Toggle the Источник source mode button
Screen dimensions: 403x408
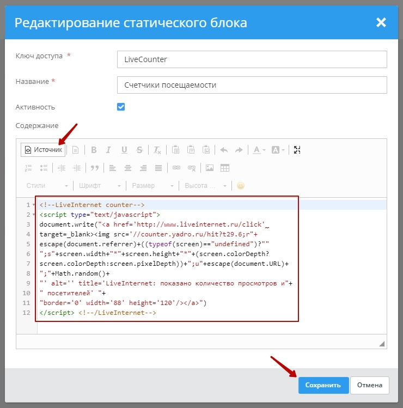43,150
